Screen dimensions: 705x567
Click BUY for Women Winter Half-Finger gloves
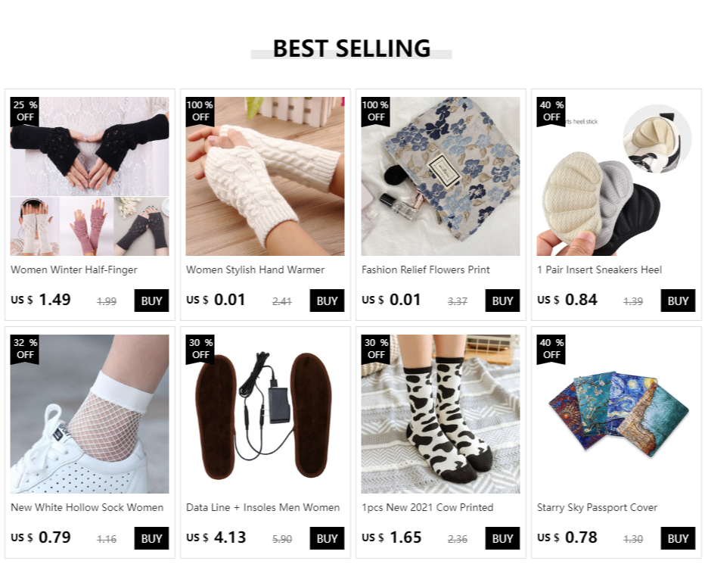click(x=151, y=301)
